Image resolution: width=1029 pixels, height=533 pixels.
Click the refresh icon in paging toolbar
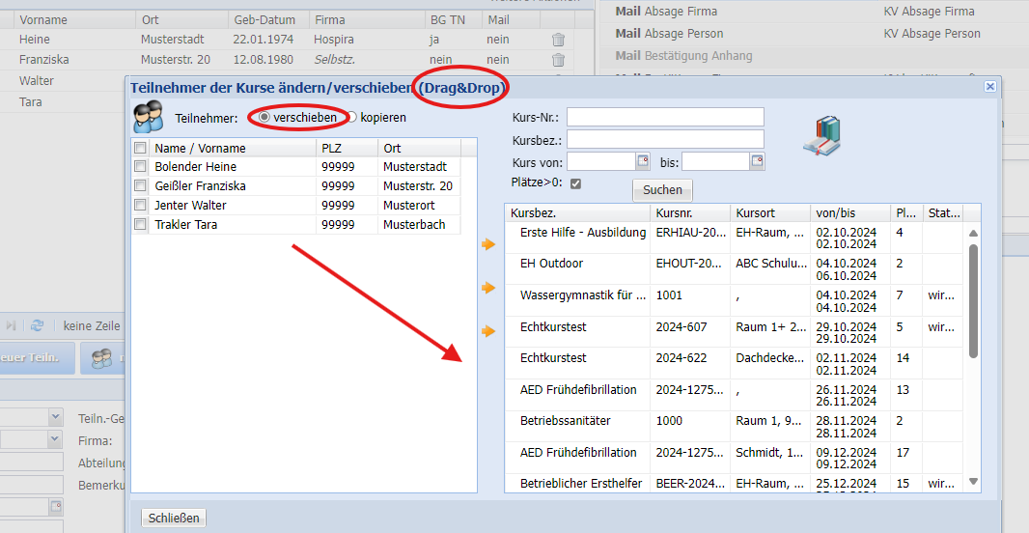38,326
